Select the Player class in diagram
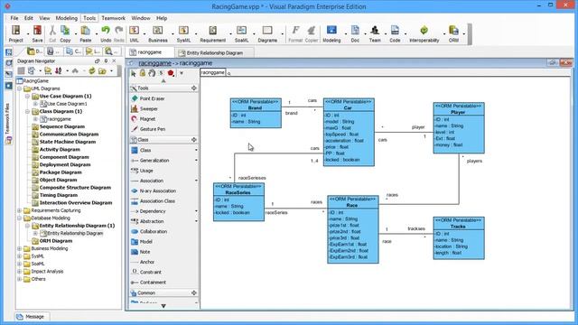The width and height of the screenshot is (578, 325). tap(459, 128)
